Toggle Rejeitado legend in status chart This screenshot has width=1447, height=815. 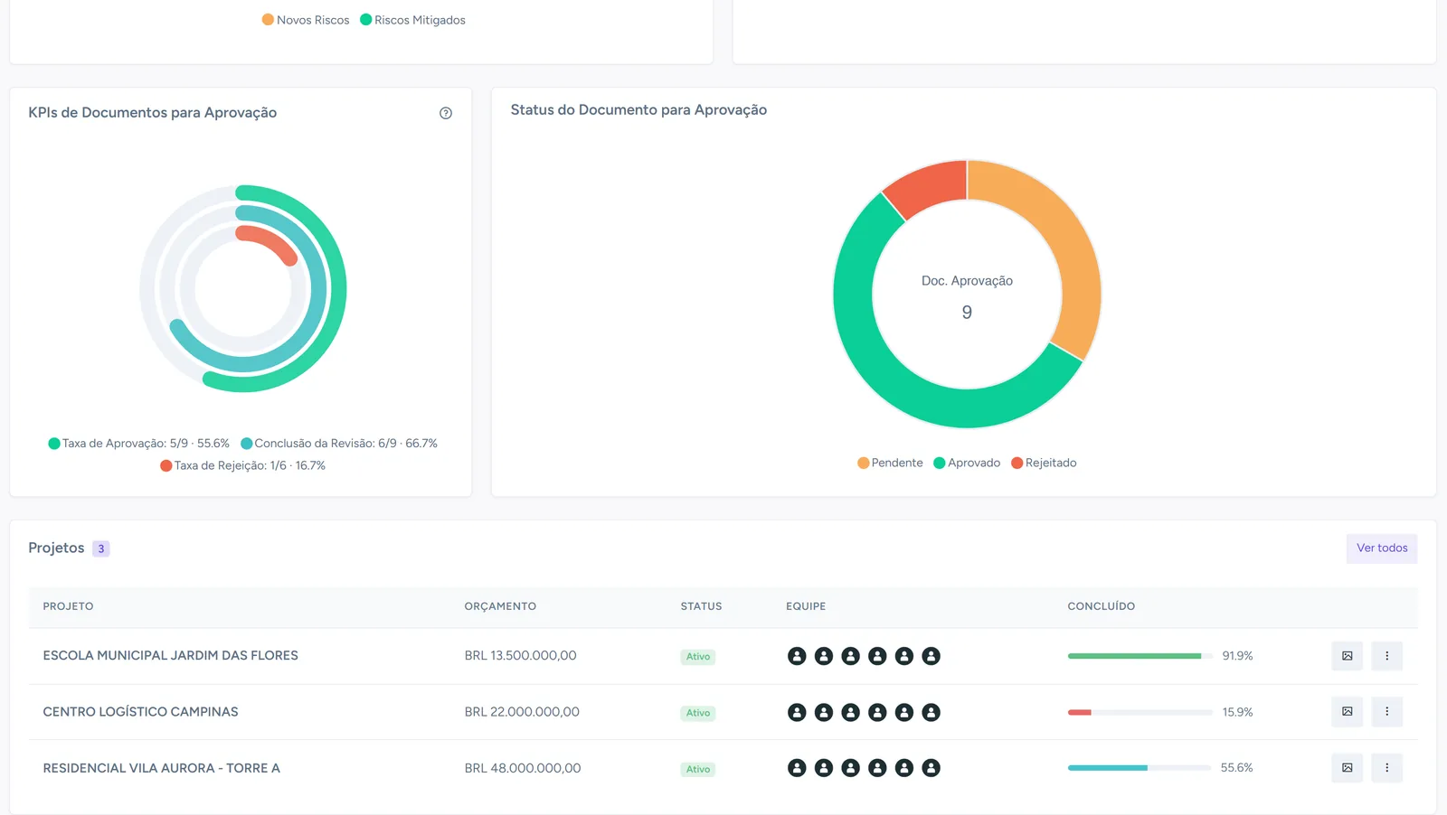tap(1044, 463)
